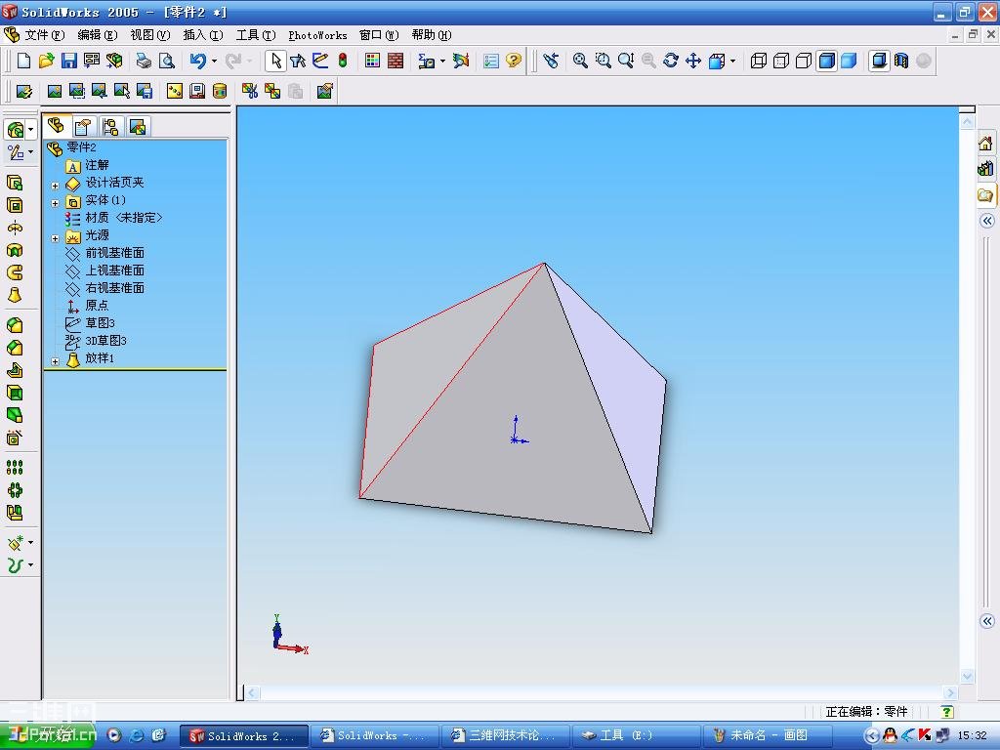
Task: Switch to Hidden Lines Visible display
Action: tap(780, 61)
